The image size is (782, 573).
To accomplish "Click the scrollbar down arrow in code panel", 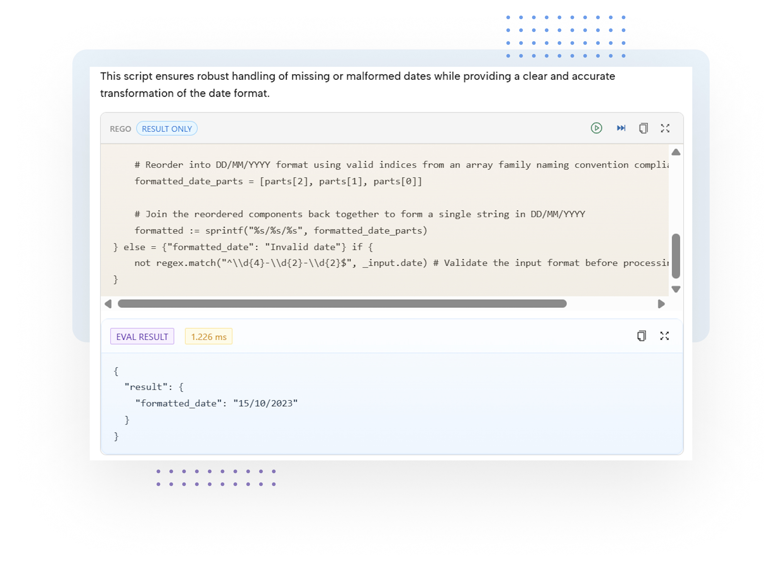I will pyautogui.click(x=675, y=289).
